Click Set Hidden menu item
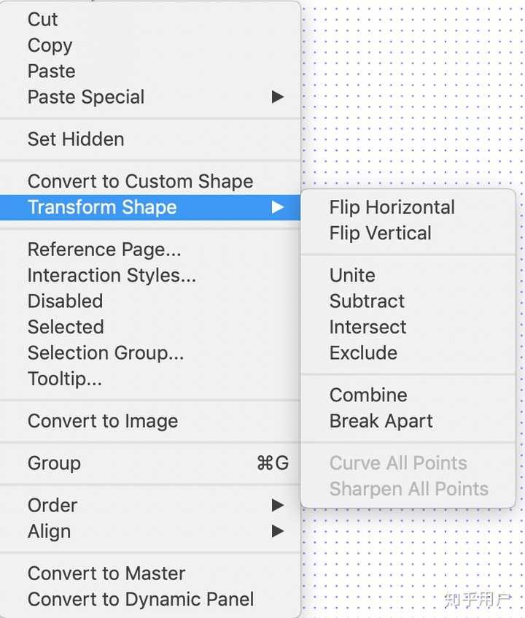The width and height of the screenshot is (525, 618). pos(76,139)
